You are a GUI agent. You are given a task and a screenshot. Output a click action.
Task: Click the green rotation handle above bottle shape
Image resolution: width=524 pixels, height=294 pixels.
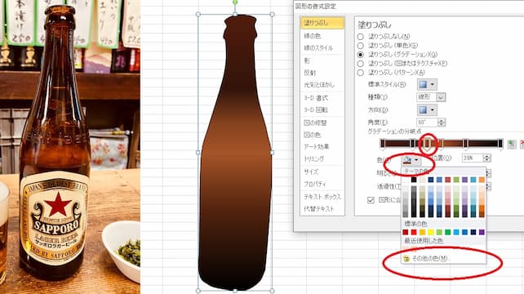pos(235,2)
